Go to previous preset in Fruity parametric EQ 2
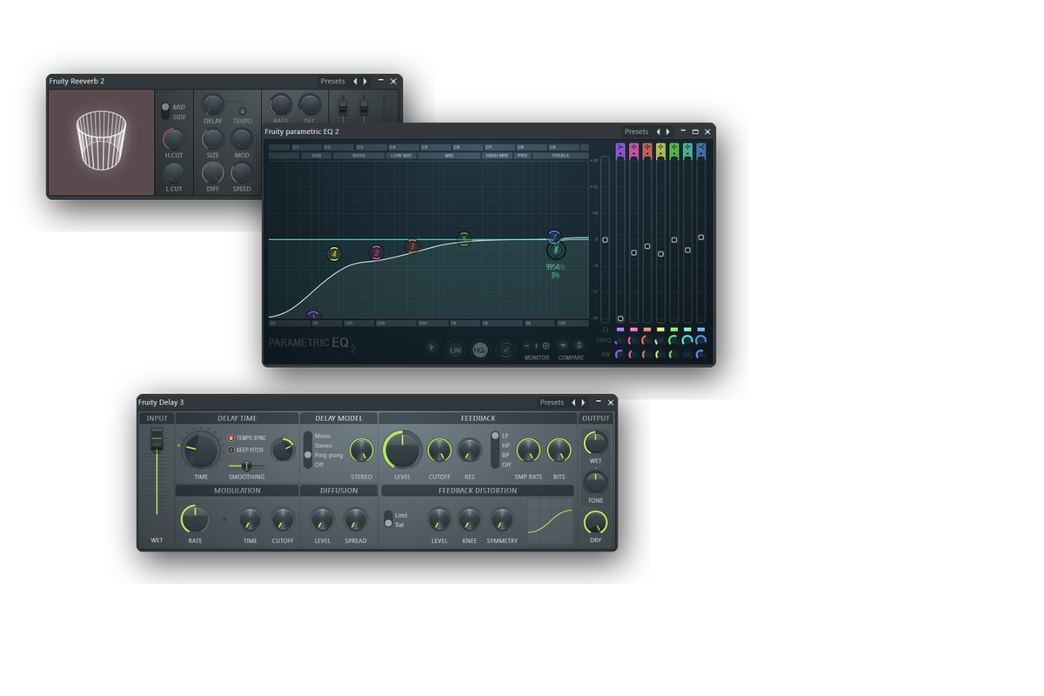This screenshot has width=1044, height=696. 659,132
